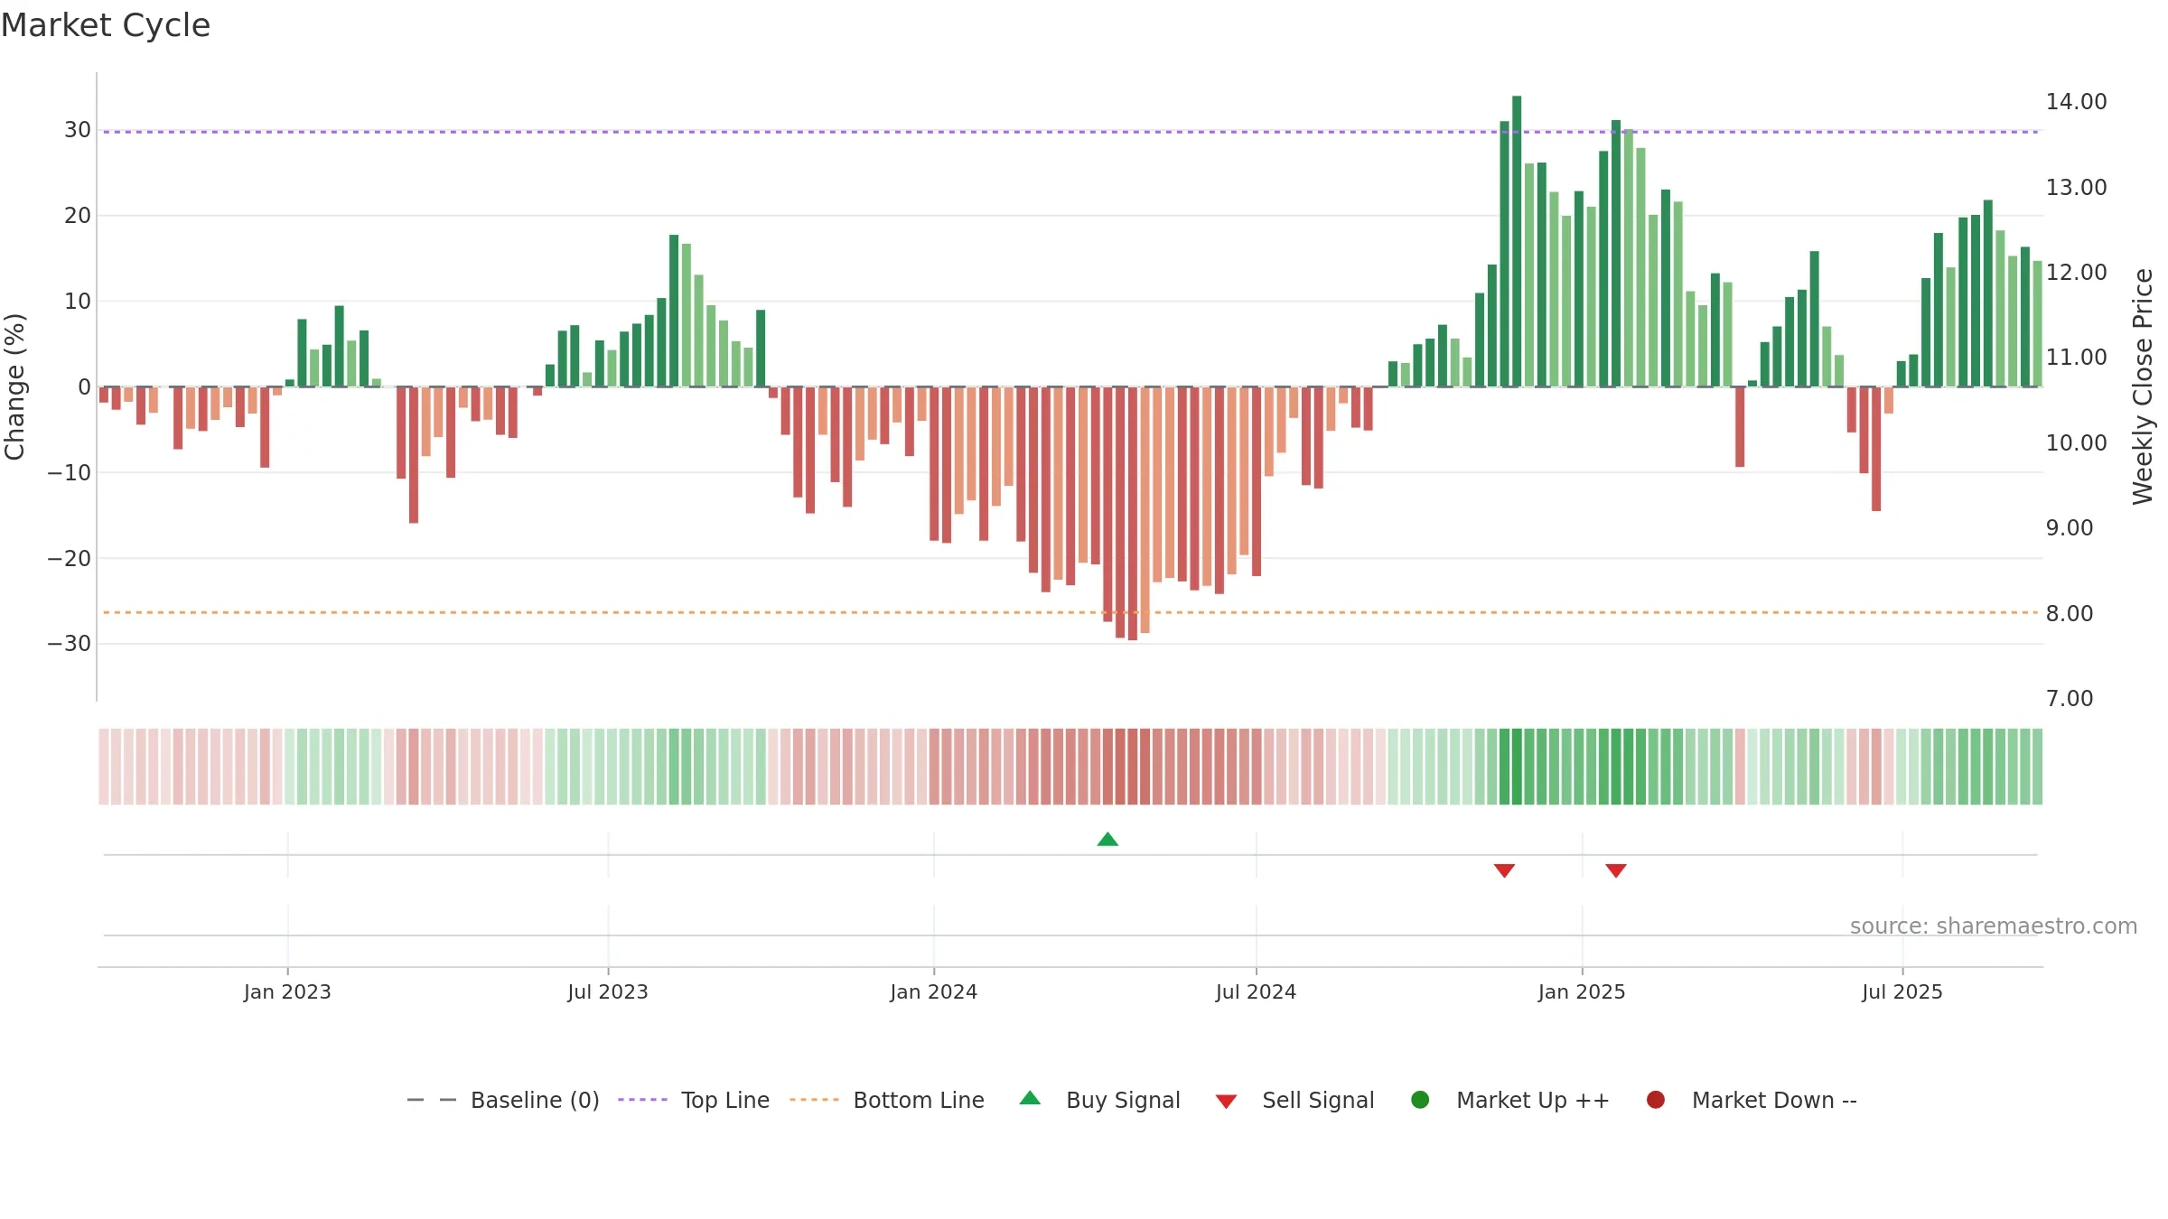This screenshot has height=1219, width=2168.
Task: Click the tallest green bar above 30 percent
Action: click(x=1517, y=241)
